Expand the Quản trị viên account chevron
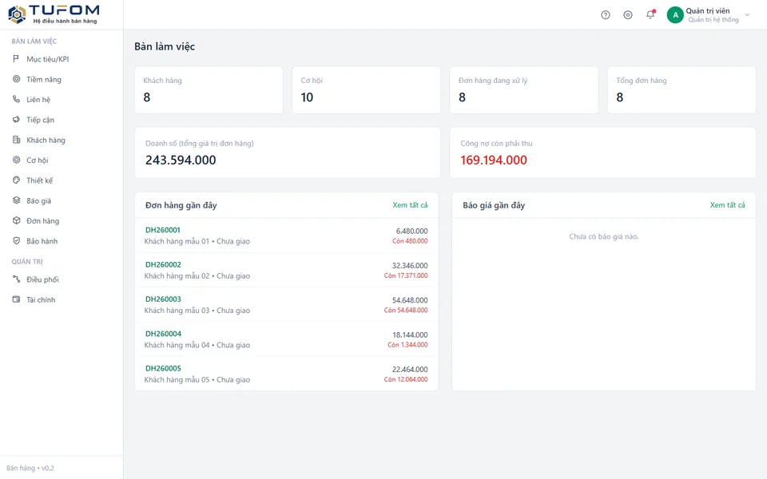 point(748,15)
